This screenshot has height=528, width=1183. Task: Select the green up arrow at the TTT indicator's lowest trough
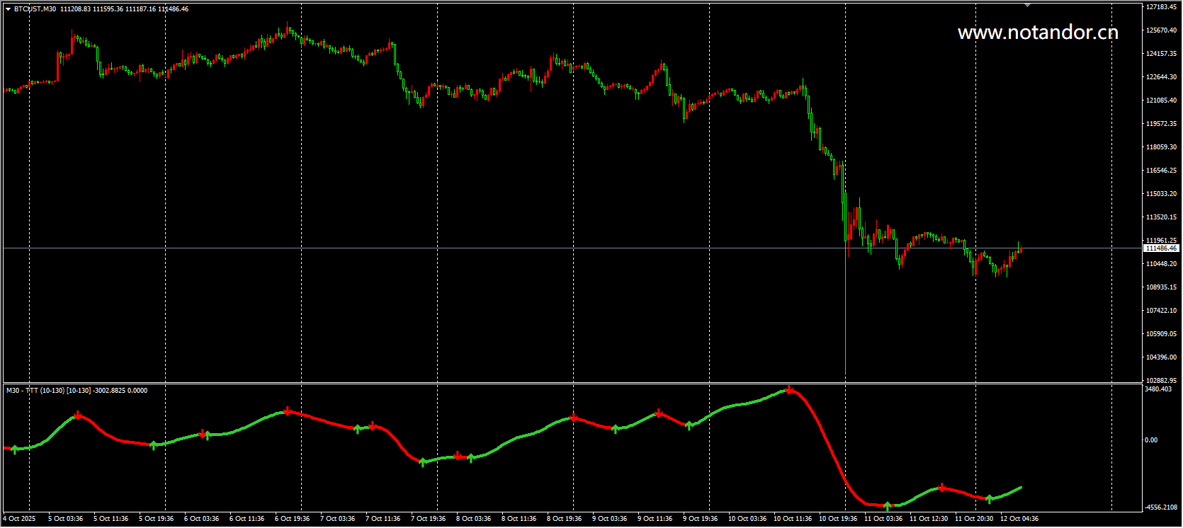[888, 506]
